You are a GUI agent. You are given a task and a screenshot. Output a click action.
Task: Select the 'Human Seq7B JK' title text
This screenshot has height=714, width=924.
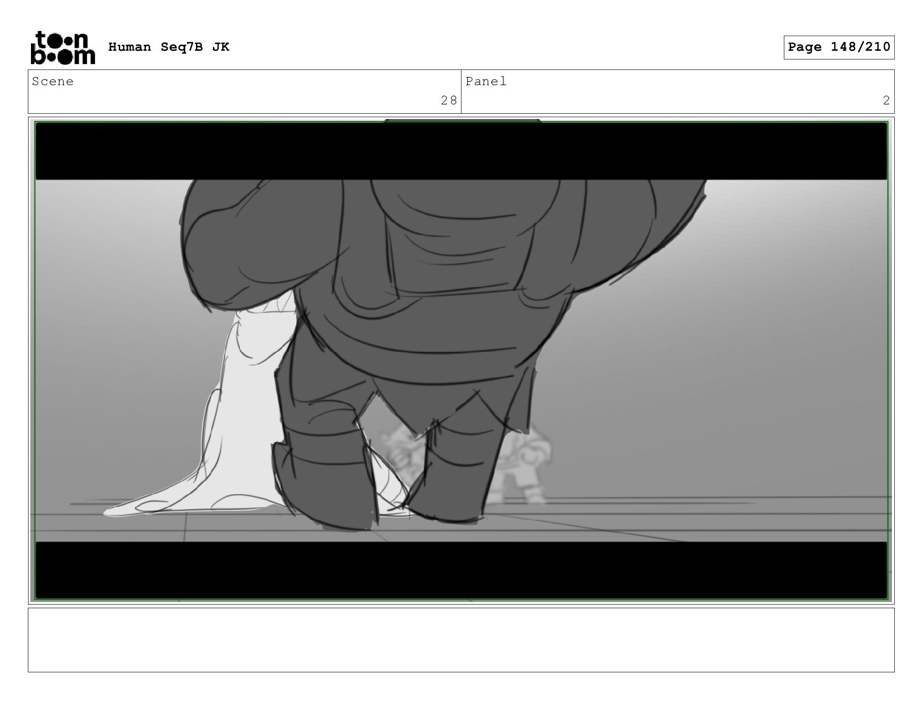pyautogui.click(x=169, y=47)
